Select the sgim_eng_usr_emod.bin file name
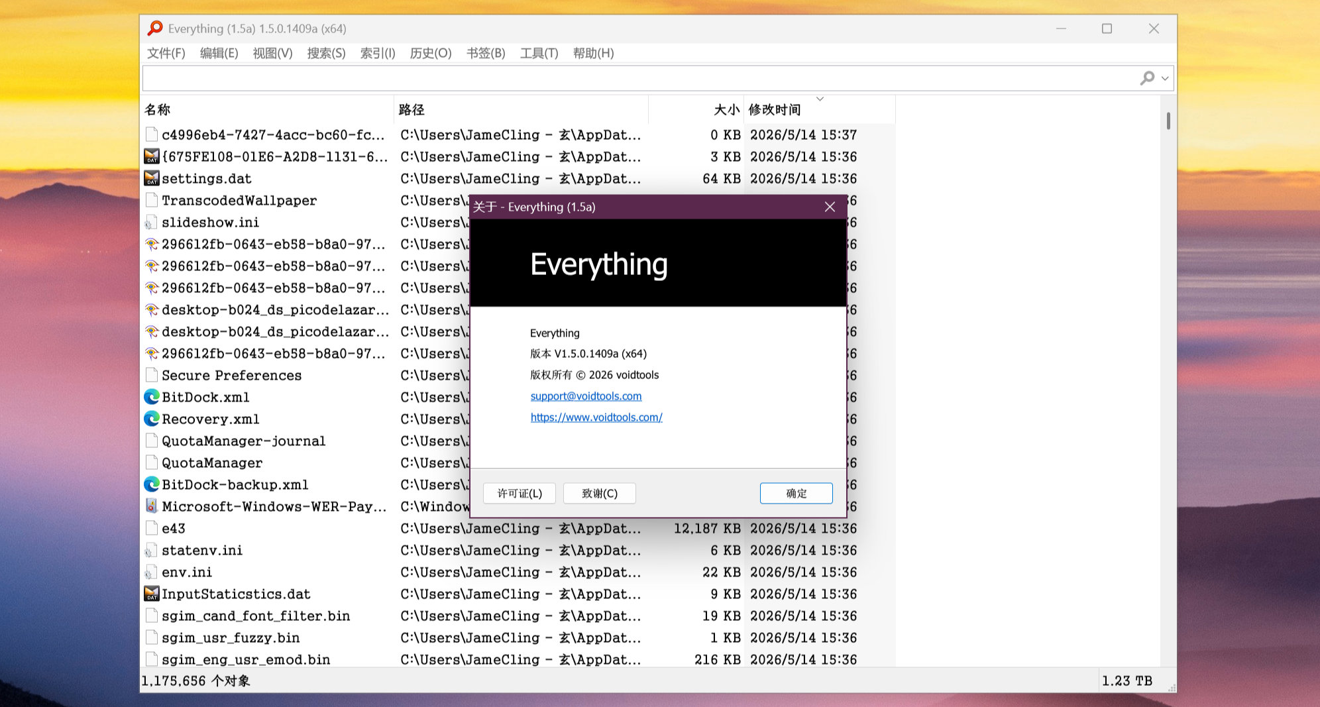The image size is (1320, 707). pyautogui.click(x=246, y=659)
